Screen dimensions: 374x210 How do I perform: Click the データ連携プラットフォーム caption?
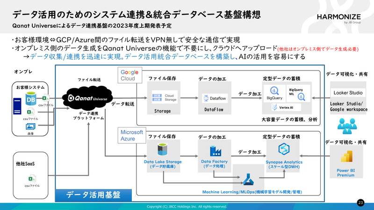coord(88,116)
